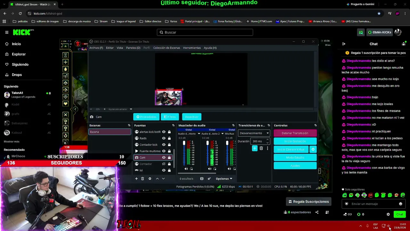
Task: Adjust Audio del escritorio 2 volume slider
Action: coord(208,143)
